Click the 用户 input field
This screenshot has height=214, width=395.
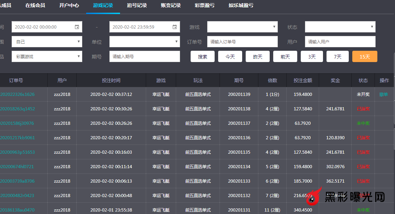(x=340, y=42)
